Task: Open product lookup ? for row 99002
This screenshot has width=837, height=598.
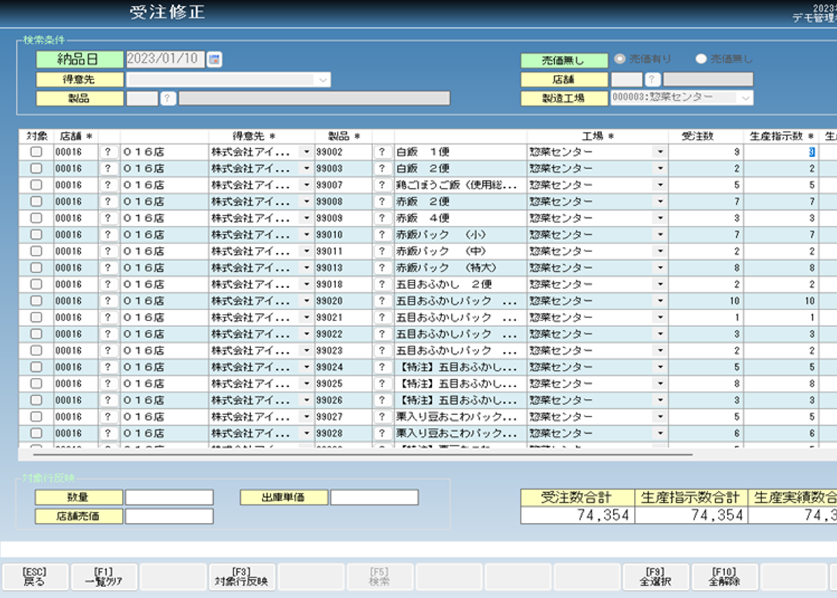Action: (382, 152)
